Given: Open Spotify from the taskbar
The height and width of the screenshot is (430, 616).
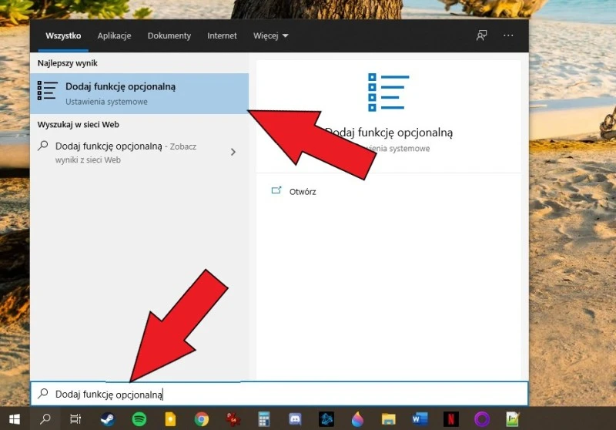Looking at the screenshot, I should click(x=139, y=419).
